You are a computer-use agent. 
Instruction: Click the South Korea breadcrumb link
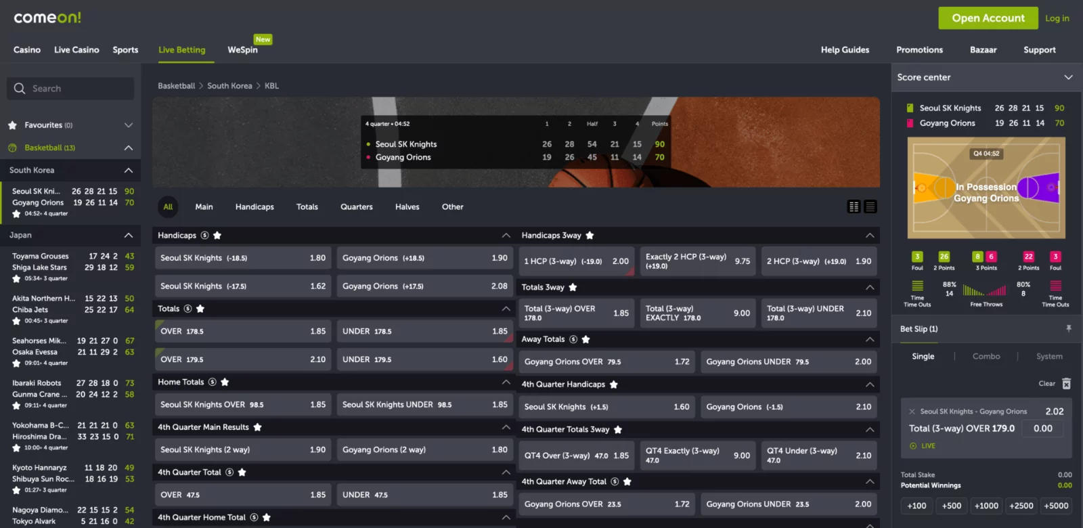(229, 86)
